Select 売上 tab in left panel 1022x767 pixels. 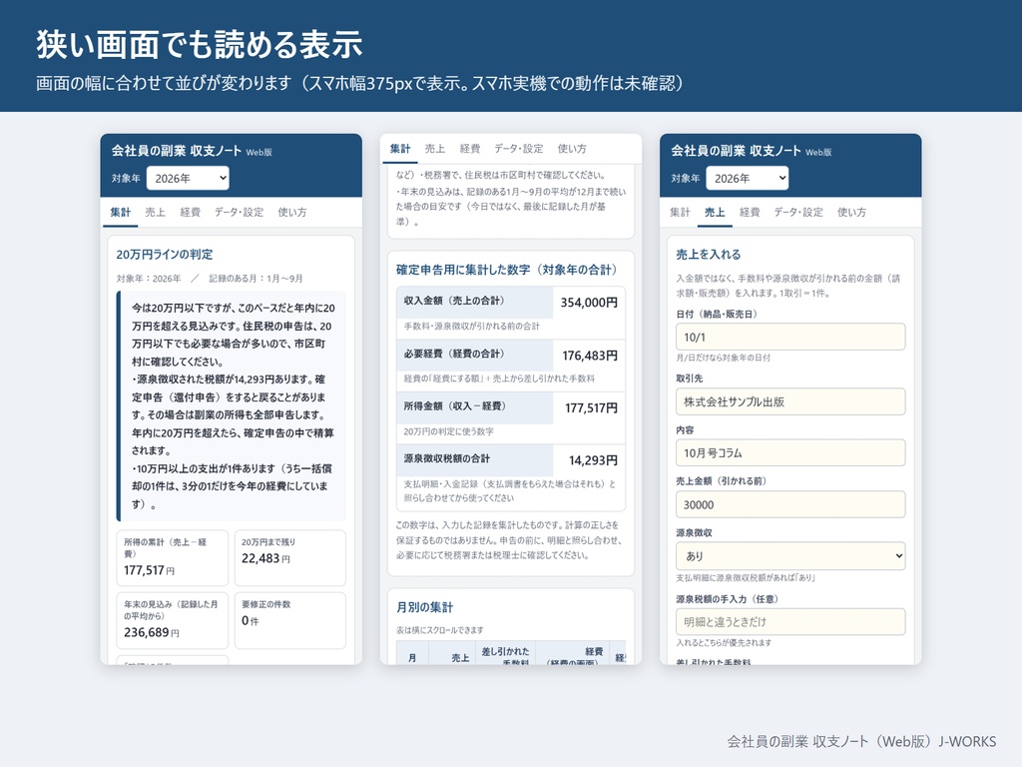coord(155,213)
